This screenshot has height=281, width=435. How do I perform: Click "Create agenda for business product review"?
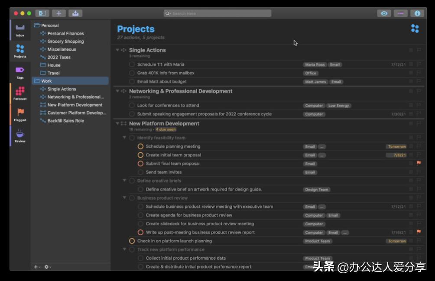click(x=189, y=215)
